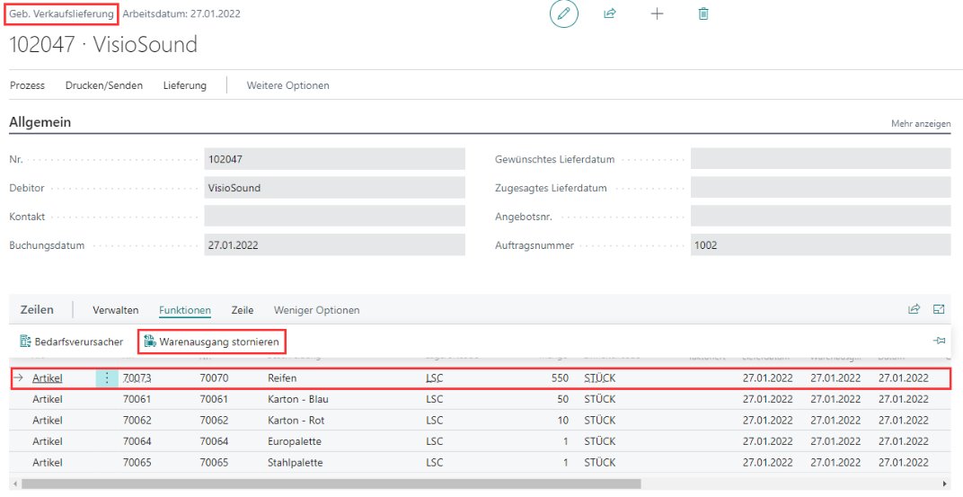
Task: Collapse with Weniger Optionen
Action: click(316, 310)
